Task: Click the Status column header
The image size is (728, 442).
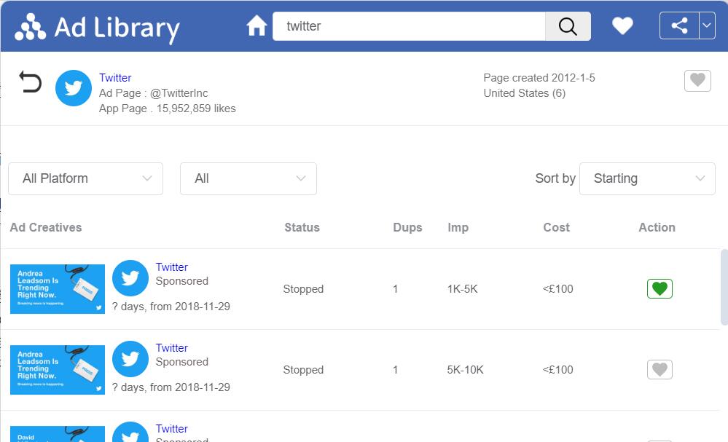Action: [x=302, y=227]
